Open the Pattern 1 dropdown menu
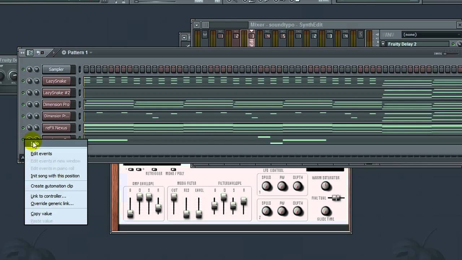 [x=91, y=53]
